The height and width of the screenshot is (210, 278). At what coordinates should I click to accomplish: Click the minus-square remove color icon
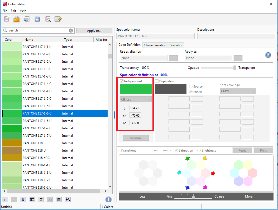(x=14, y=199)
